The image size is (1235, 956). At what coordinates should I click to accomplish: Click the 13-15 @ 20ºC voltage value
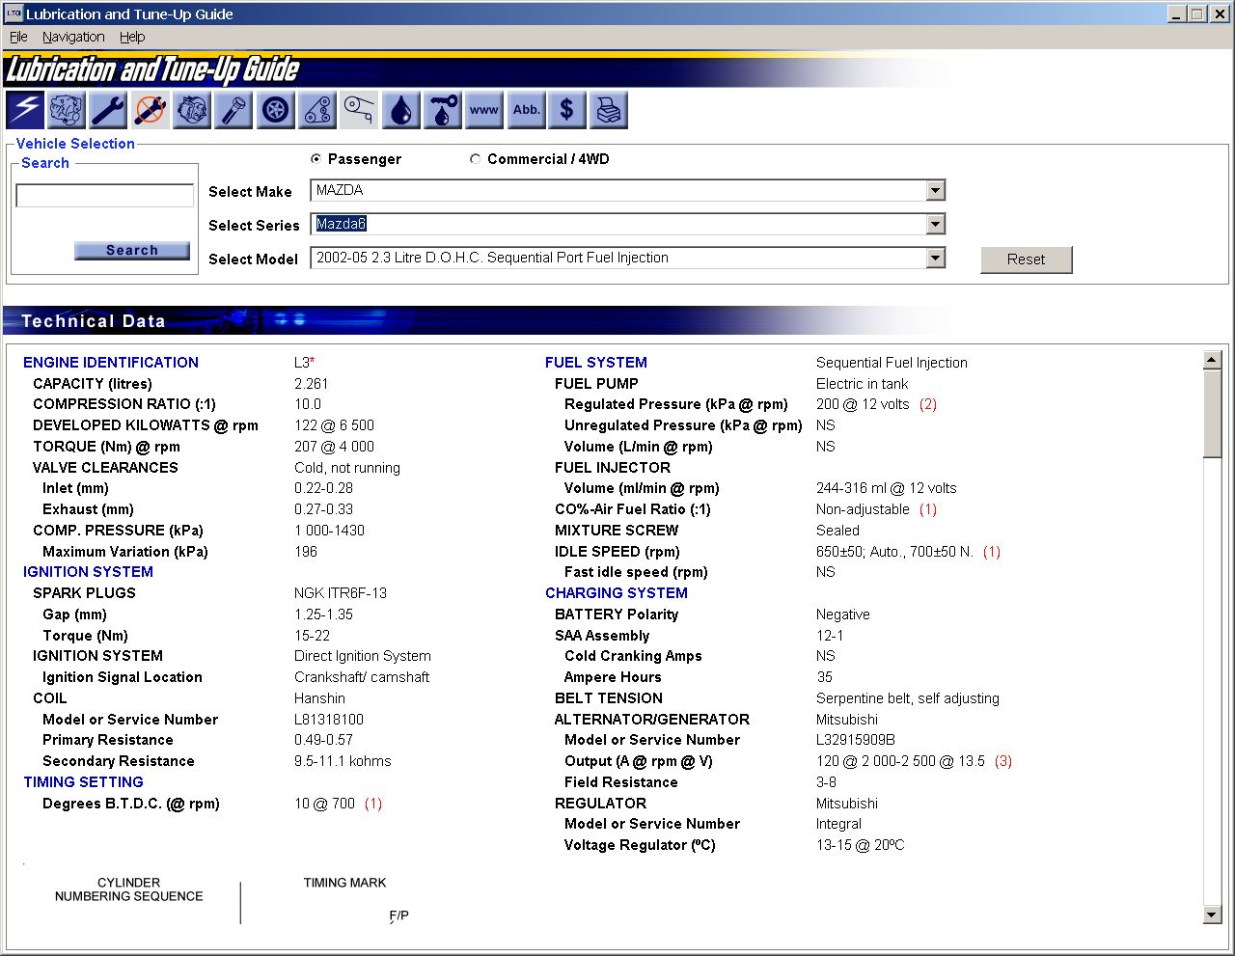[861, 845]
